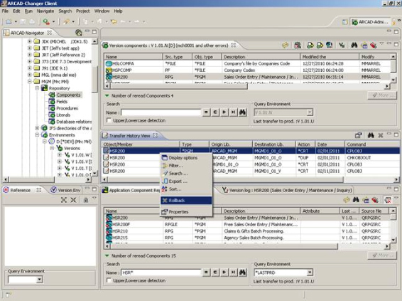Select Export... in the context menu
The image size is (402, 301).
coord(186,181)
